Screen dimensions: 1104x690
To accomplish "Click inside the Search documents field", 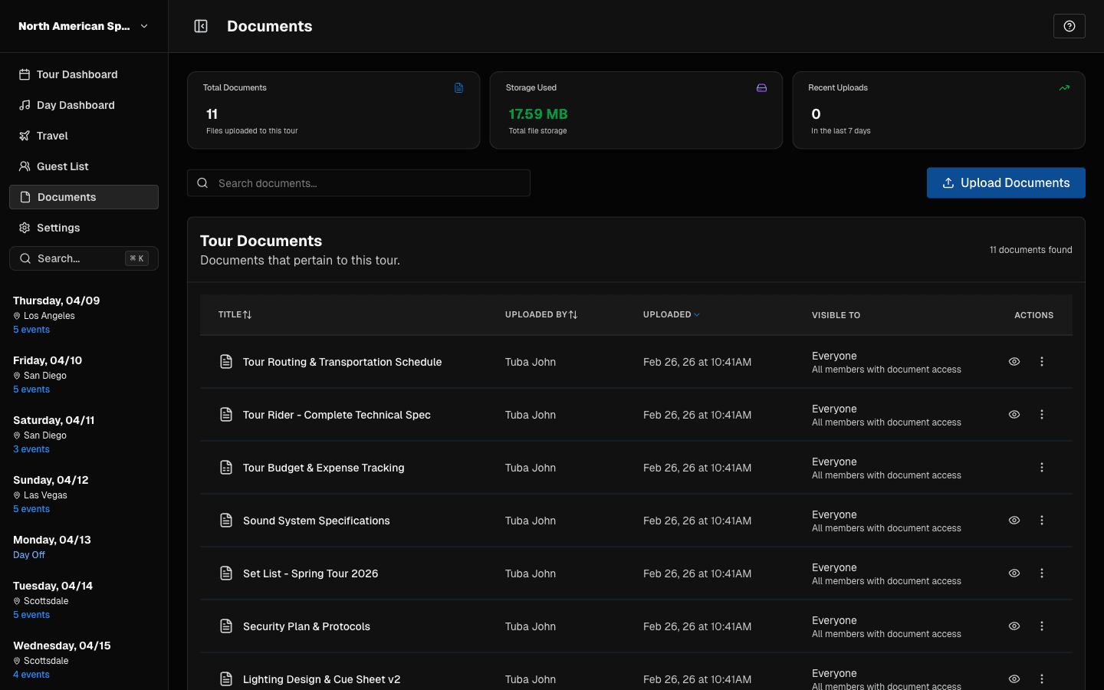I will 359,182.
